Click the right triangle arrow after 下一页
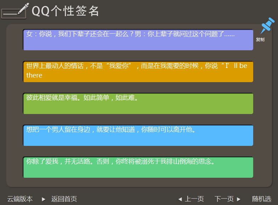278x205 pixels. pos(239,199)
